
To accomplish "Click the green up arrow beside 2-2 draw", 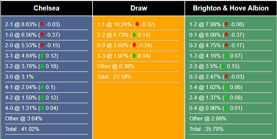I will tap(134, 35).
